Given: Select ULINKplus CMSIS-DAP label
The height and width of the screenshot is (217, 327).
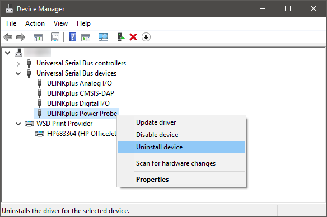Looking at the screenshot, I should coord(81,93).
